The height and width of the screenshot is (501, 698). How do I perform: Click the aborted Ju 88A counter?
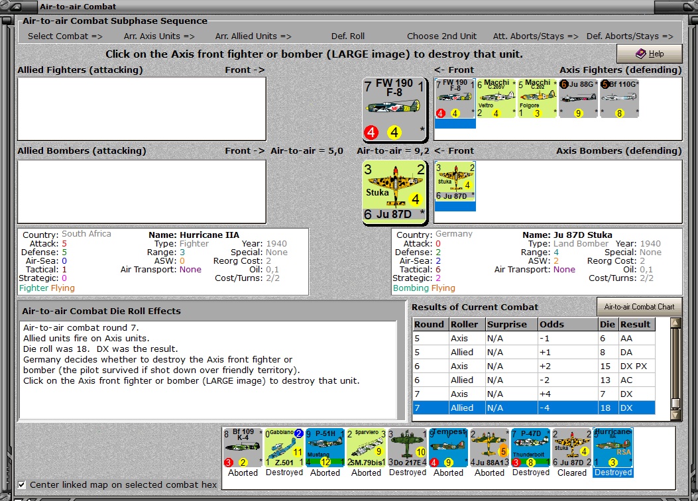pyautogui.click(x=489, y=447)
